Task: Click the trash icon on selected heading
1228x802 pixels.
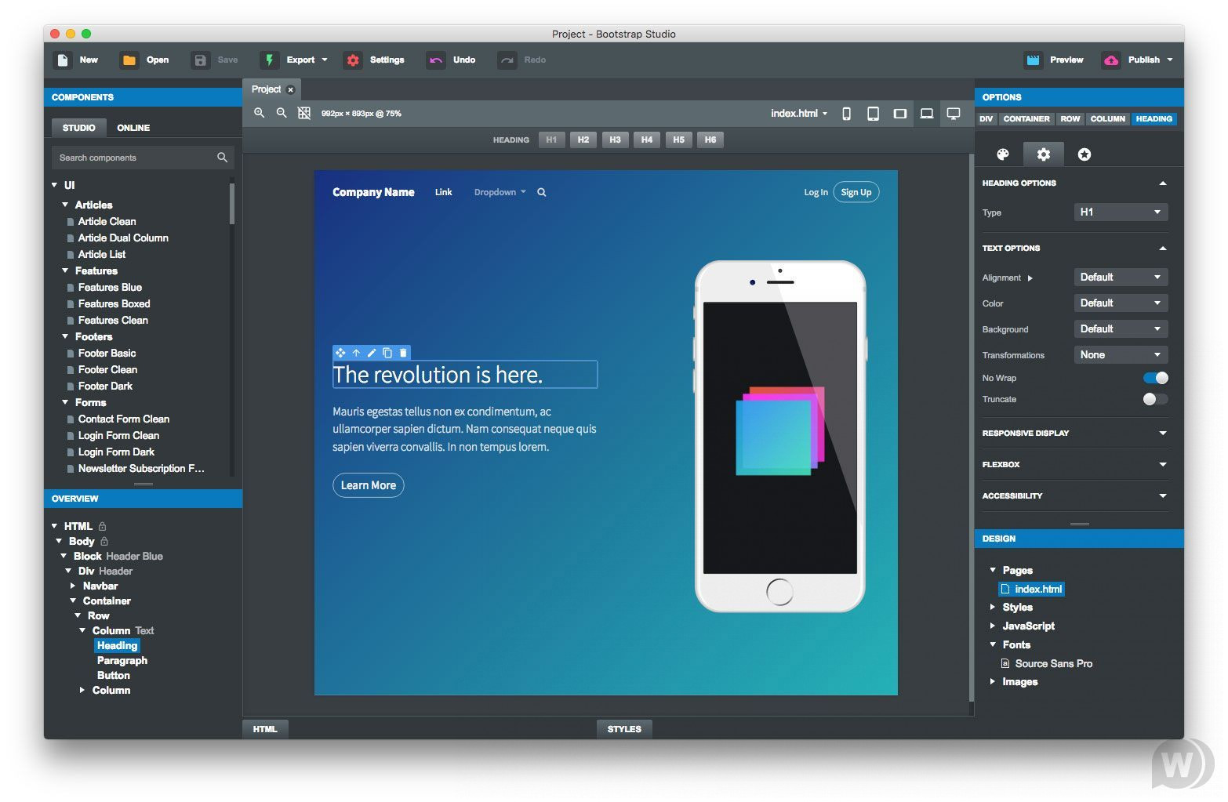Action: pos(403,353)
